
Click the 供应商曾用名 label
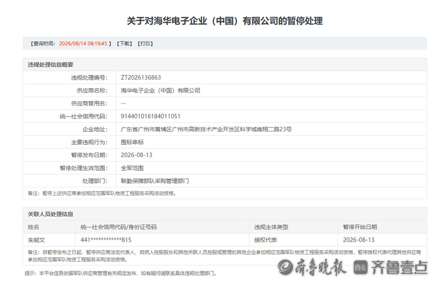click(x=89, y=103)
